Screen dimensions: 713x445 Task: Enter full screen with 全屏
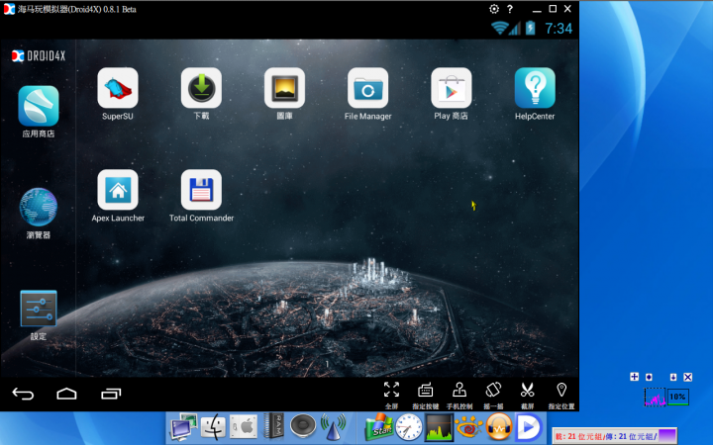tap(391, 395)
